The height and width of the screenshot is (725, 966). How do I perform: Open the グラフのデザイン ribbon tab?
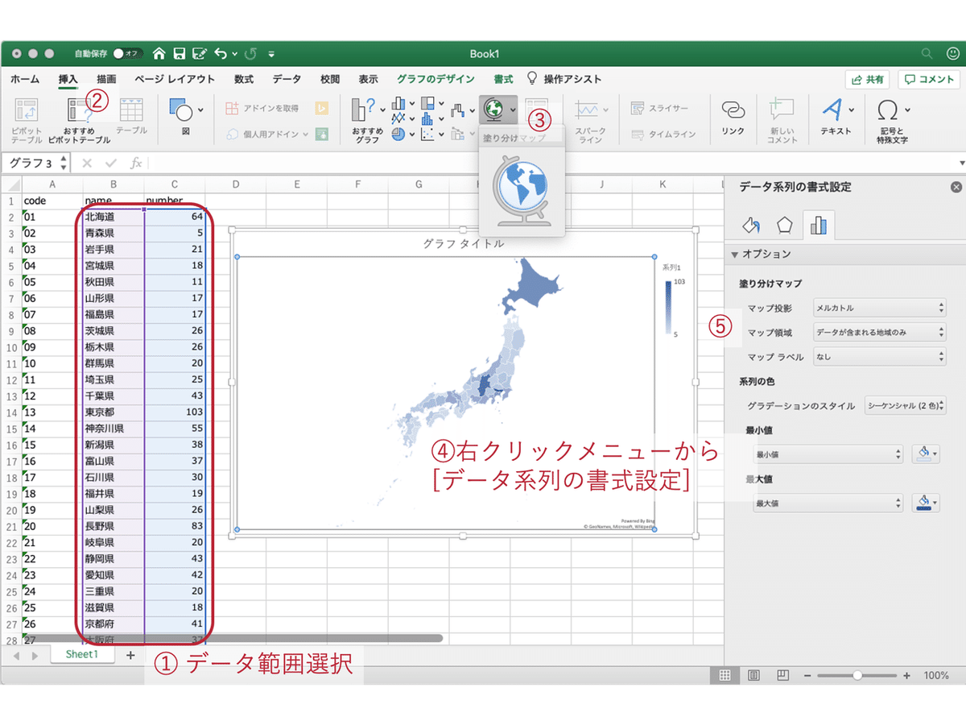pos(436,79)
